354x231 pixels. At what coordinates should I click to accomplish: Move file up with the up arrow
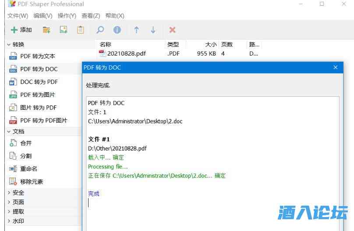point(136,30)
